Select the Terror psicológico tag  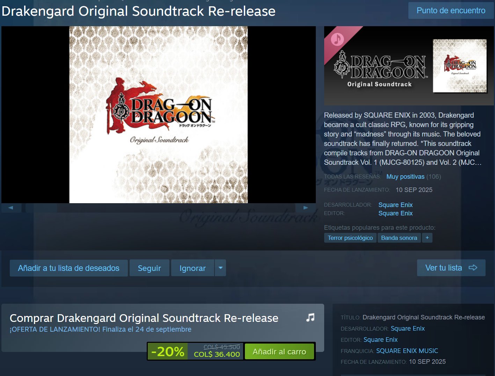pos(350,238)
